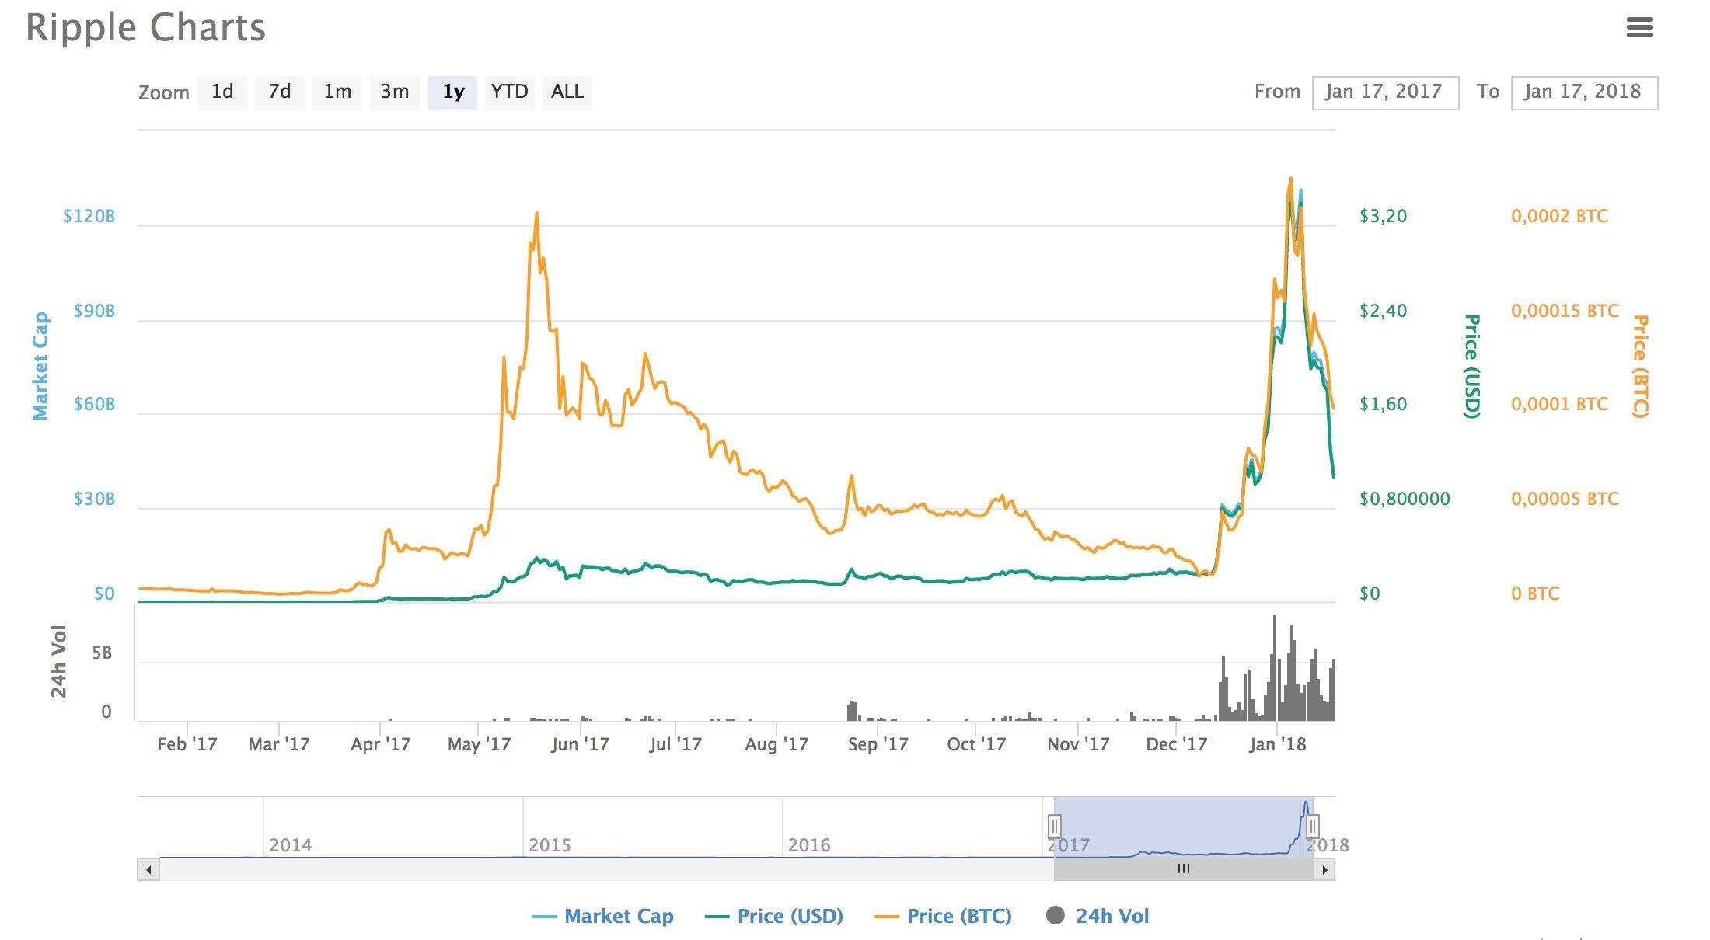Grab the right navigator range handle
This screenshot has width=1710, height=940.
click(1312, 825)
